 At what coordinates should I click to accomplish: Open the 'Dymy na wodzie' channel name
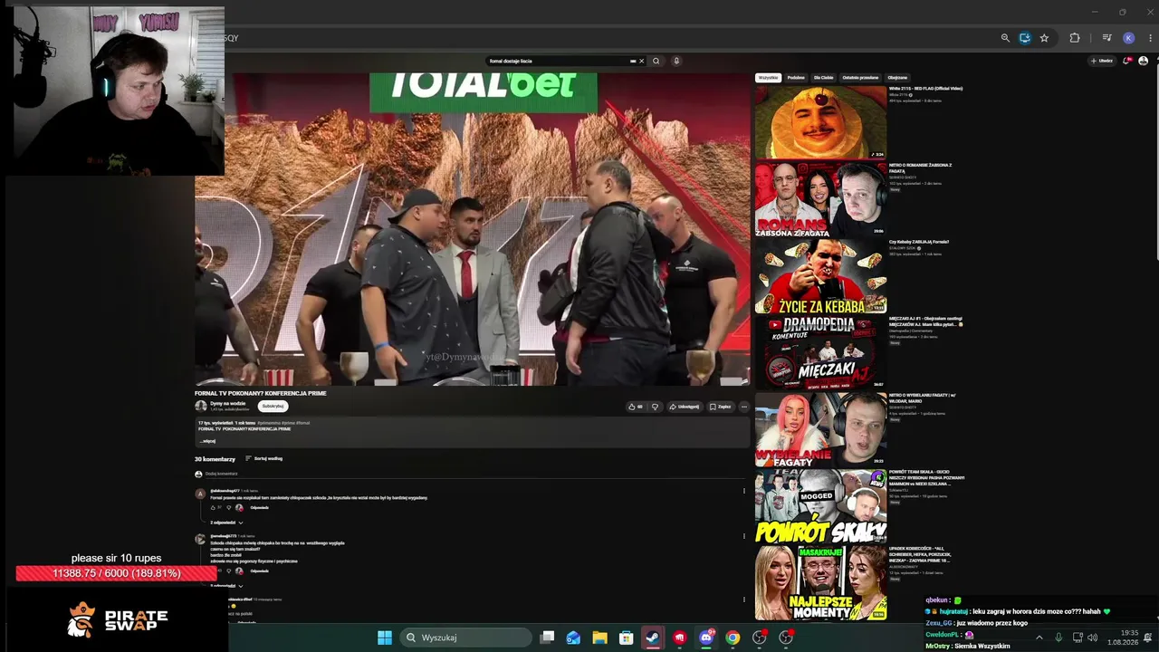coord(228,404)
